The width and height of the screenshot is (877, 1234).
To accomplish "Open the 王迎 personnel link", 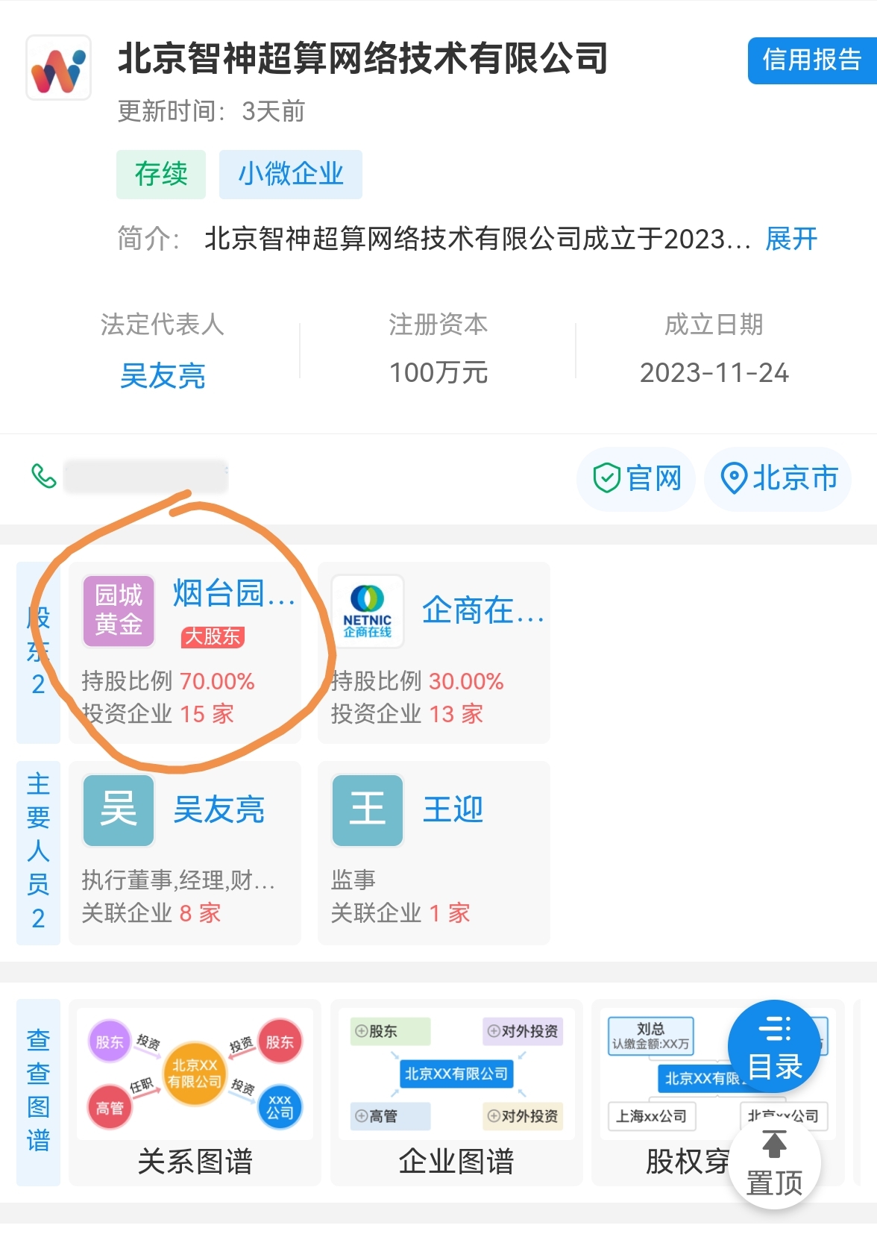I will [453, 810].
